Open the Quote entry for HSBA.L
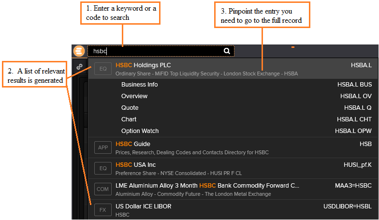The height and width of the screenshot is (220, 379). point(233,107)
